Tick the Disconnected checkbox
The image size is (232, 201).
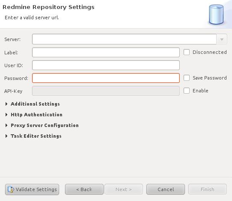[x=187, y=52]
